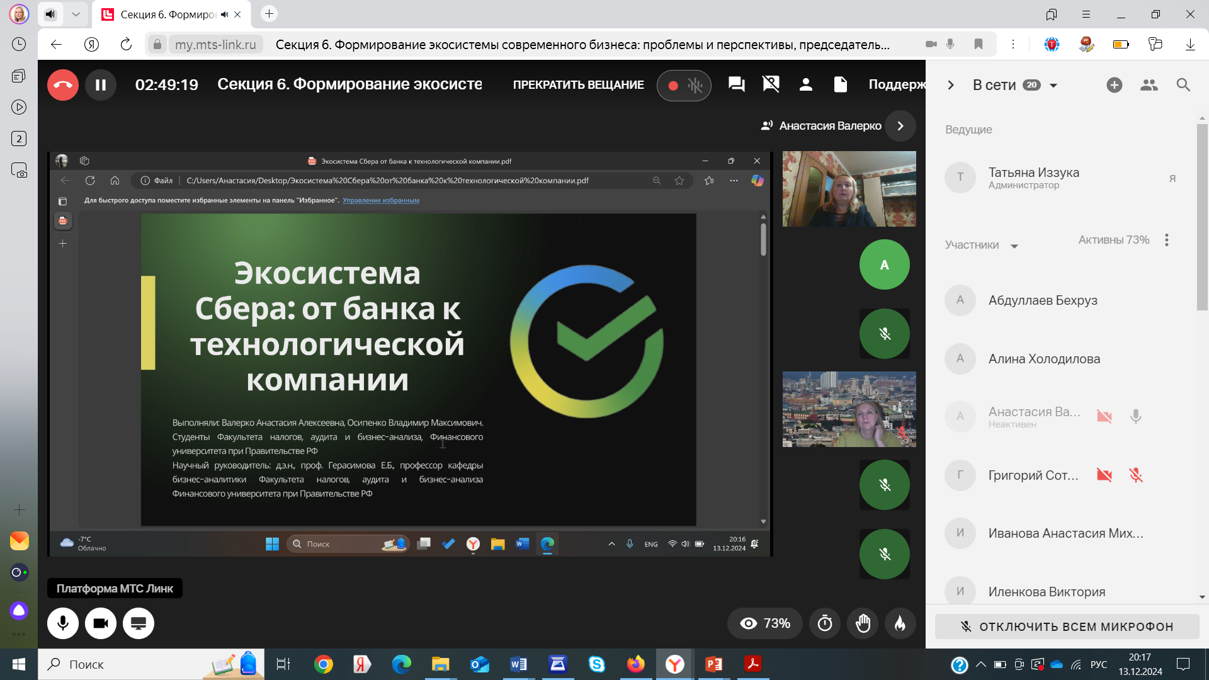Click the side panel scrollbar

tap(1202, 217)
